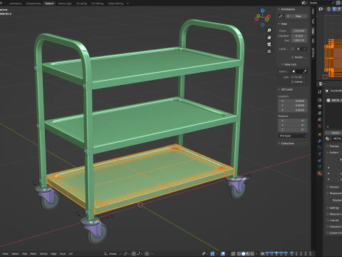Open the Mesh menu in viewport header
Screen dimensions: 342x257
tap(33, 253)
